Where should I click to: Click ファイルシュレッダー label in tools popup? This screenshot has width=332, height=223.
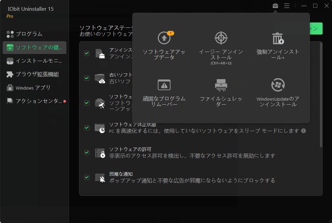click(x=221, y=102)
